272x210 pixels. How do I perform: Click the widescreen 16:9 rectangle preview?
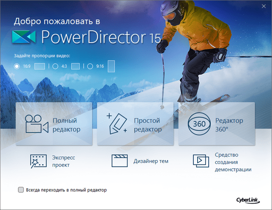click(x=40, y=66)
